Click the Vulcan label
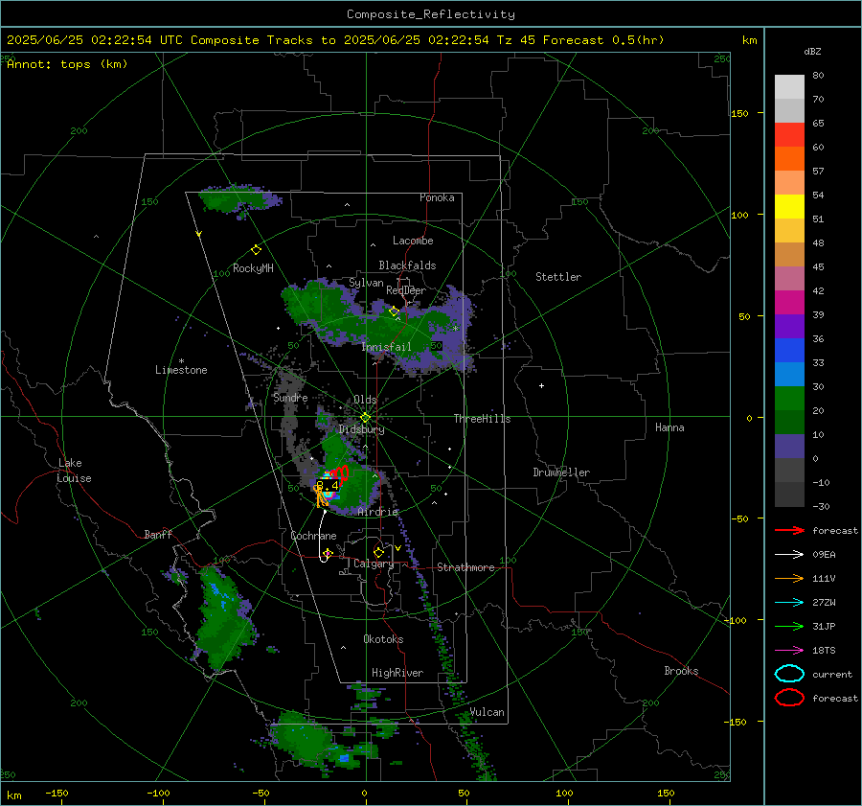The height and width of the screenshot is (806, 862). tap(487, 712)
